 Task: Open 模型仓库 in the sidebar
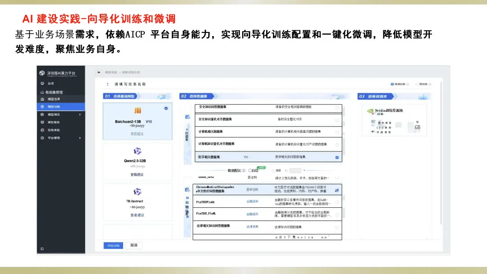tap(54, 99)
